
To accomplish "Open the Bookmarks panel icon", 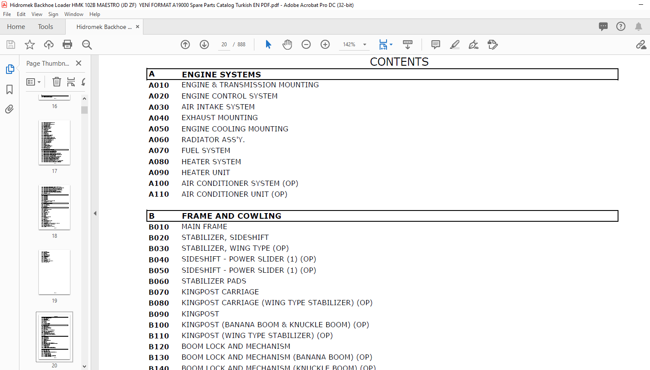I will [x=10, y=89].
